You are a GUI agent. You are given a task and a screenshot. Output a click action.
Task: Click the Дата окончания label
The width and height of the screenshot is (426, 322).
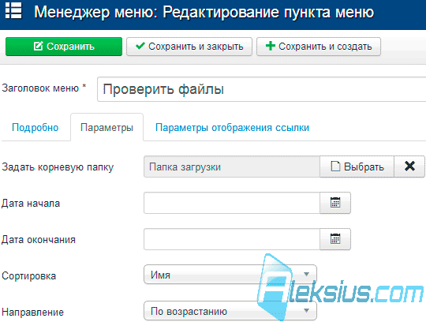(x=39, y=240)
